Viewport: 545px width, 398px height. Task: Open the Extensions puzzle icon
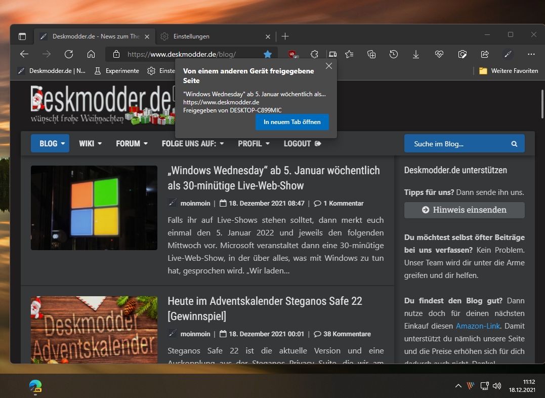[315, 54]
